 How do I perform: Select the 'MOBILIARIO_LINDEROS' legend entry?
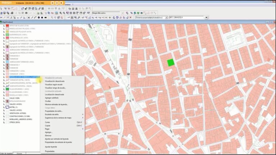tap(21, 119)
